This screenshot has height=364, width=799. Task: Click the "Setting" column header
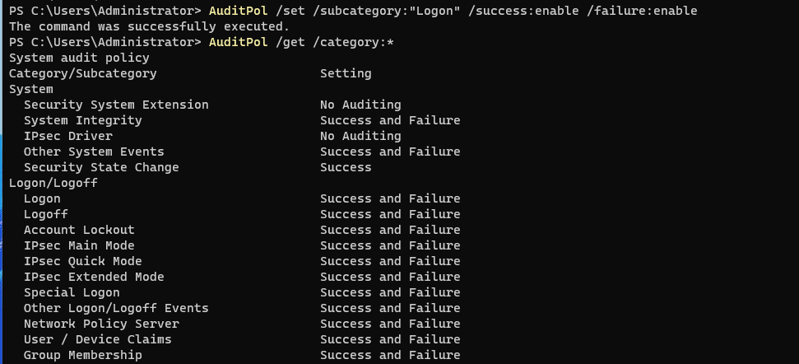[x=346, y=73]
